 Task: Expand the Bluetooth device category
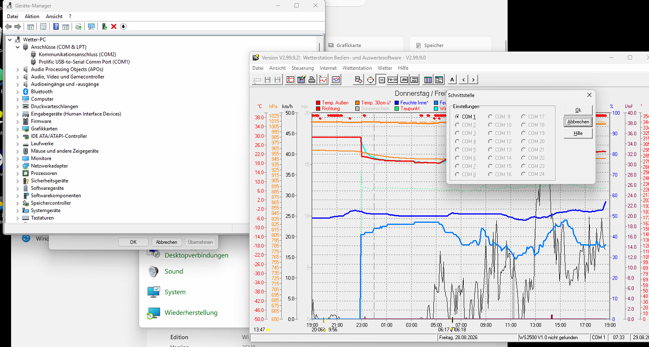pyautogui.click(x=18, y=92)
